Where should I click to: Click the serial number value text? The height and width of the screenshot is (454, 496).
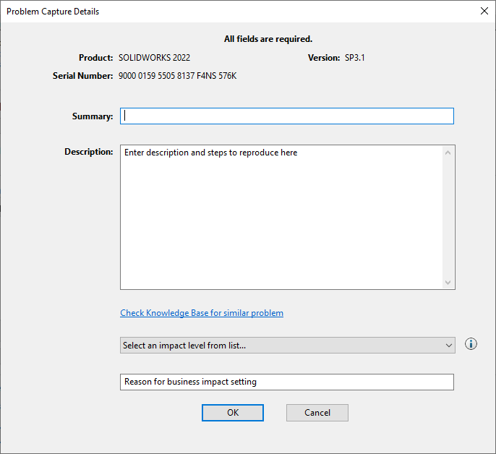(177, 75)
